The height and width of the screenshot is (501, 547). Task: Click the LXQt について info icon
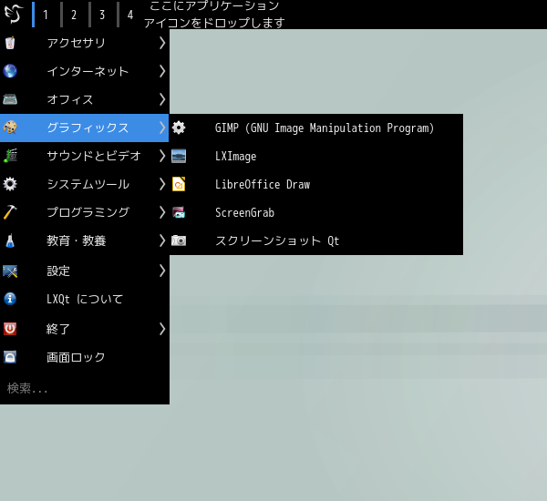[x=10, y=299]
